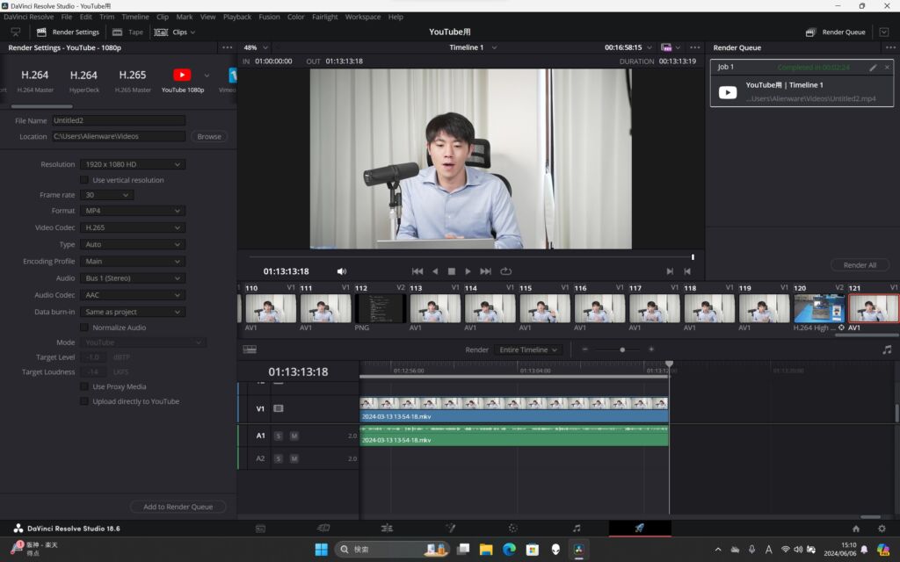
Task: Edit Job 1 with pencil icon
Action: [873, 68]
